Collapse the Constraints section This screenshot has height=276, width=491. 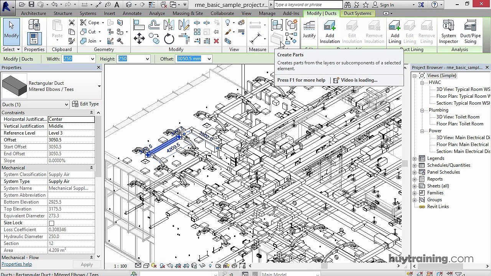(91, 113)
